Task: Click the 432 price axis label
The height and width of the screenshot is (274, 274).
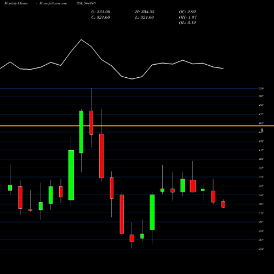Action: point(261,141)
